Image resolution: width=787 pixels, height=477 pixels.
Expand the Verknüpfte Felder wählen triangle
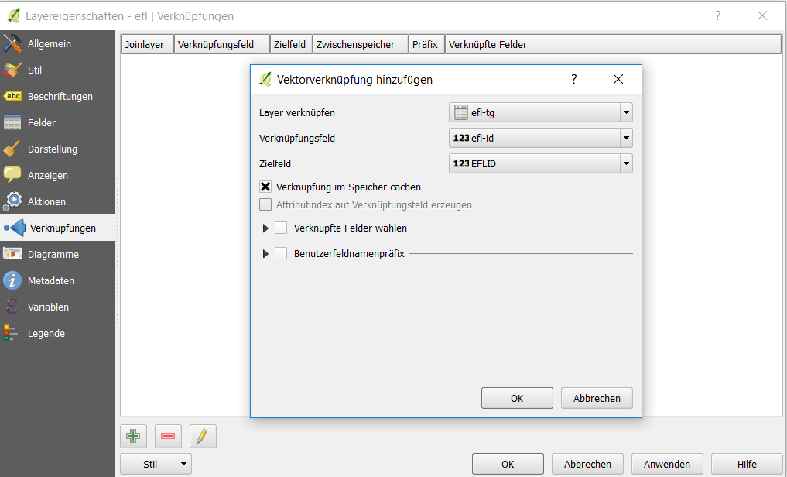pyautogui.click(x=265, y=228)
